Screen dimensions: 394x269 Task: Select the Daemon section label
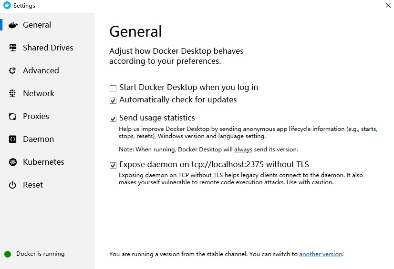[39, 139]
